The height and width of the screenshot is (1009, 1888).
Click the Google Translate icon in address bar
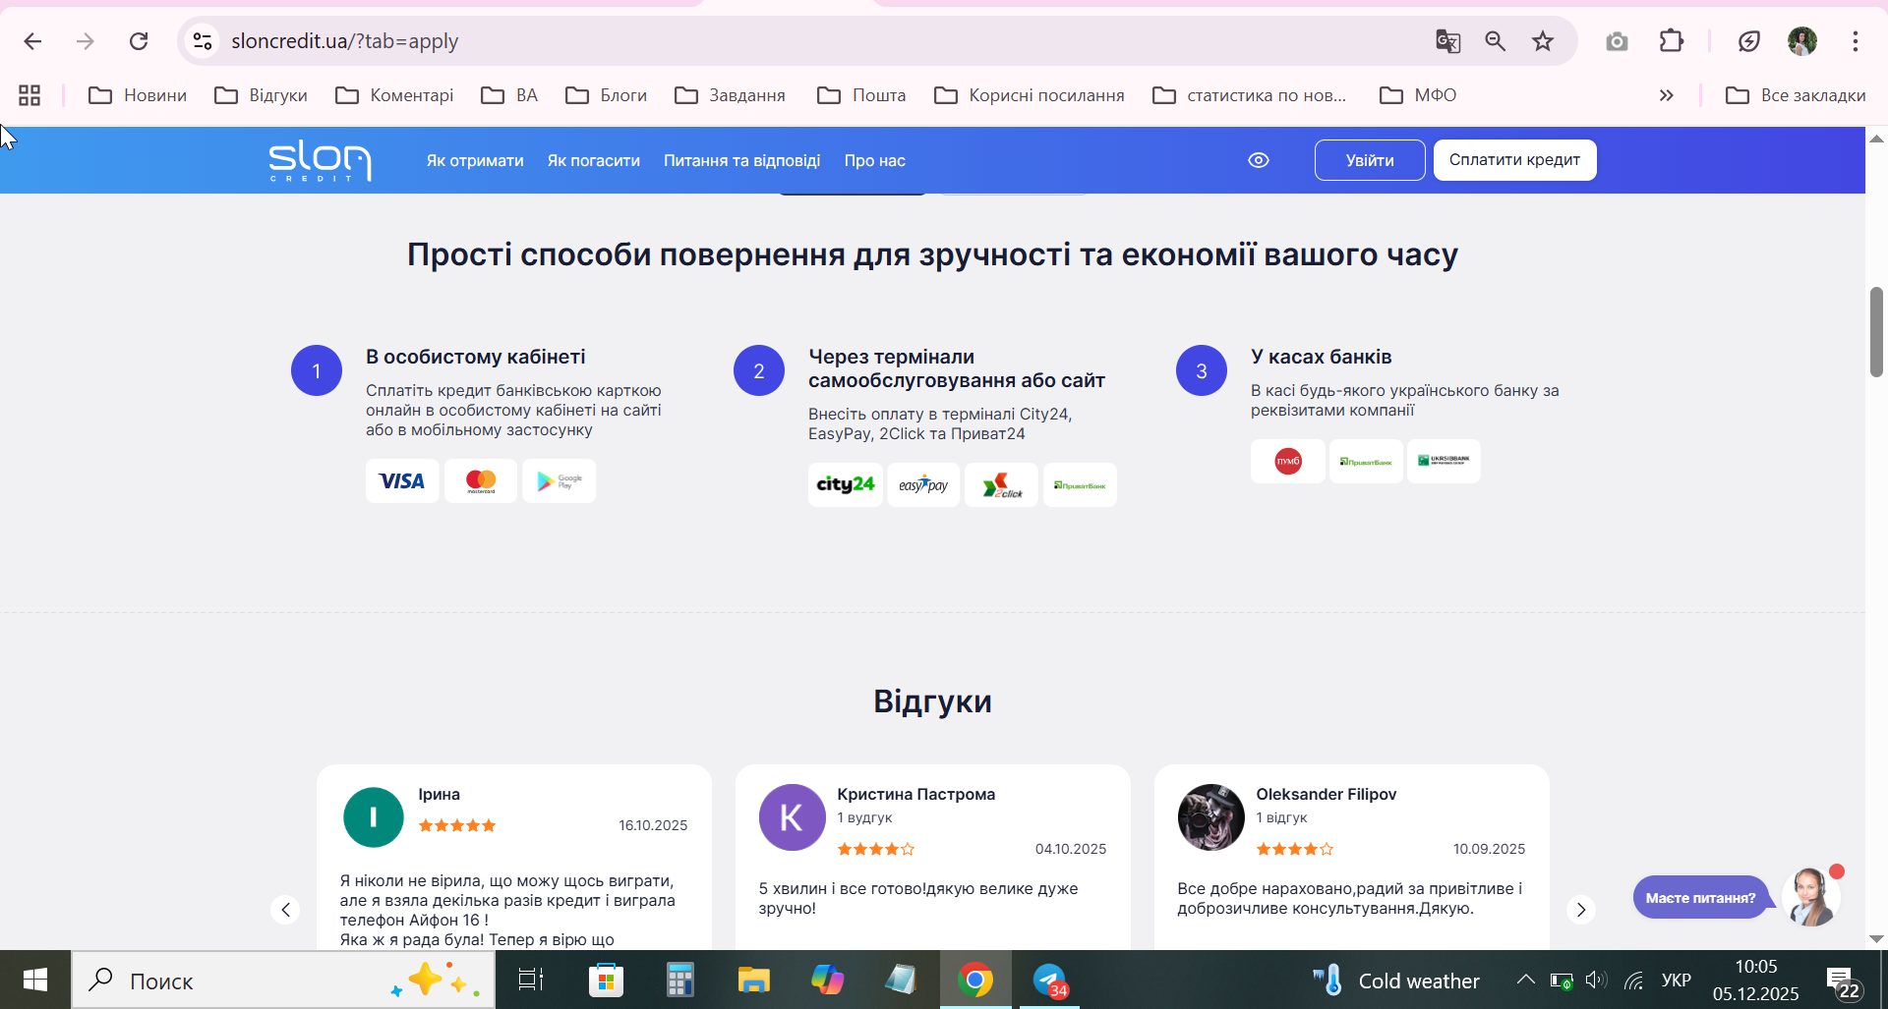click(1447, 41)
